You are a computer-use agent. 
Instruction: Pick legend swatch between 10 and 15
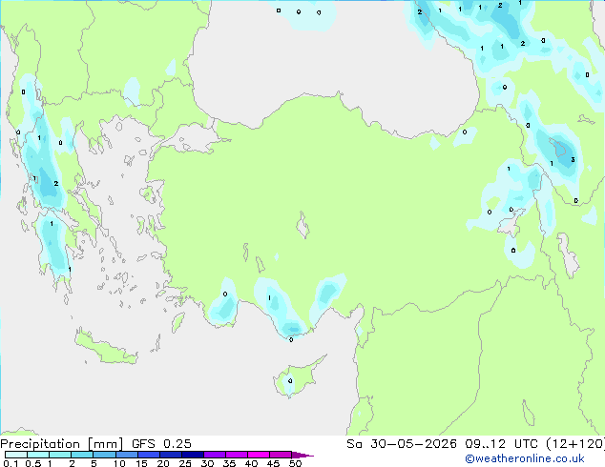126,455
